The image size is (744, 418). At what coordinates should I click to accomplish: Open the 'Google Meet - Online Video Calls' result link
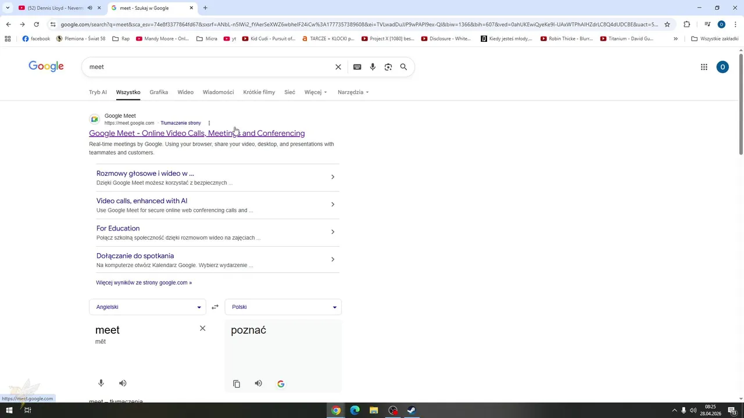point(196,133)
